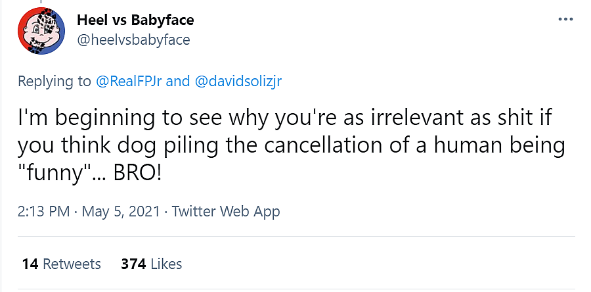View the 14 Retweets list
This screenshot has height=292, width=591.
62,264
